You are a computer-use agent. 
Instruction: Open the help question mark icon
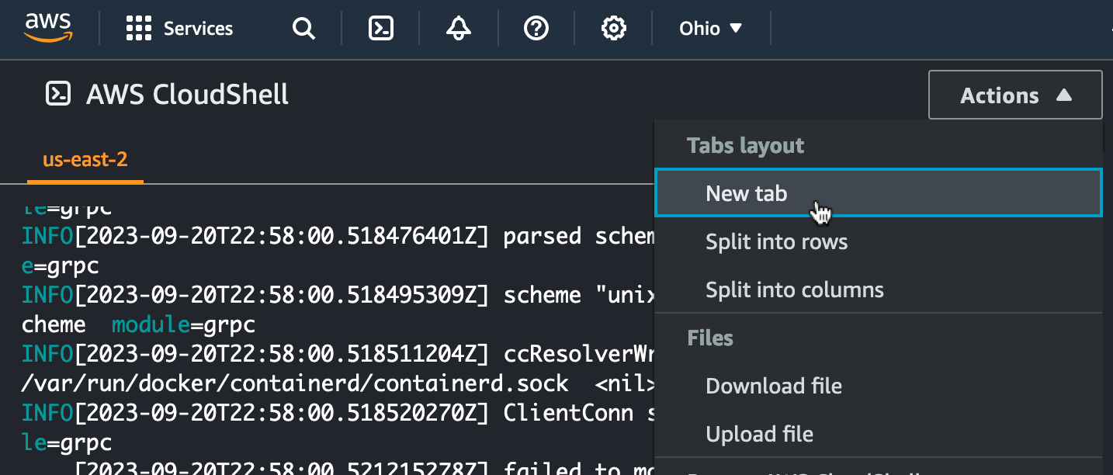coord(536,29)
